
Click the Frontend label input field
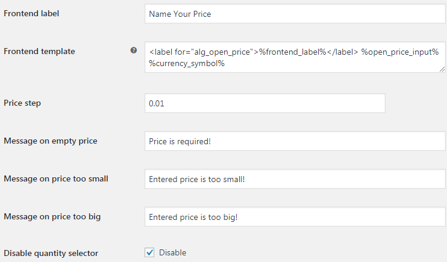point(295,14)
